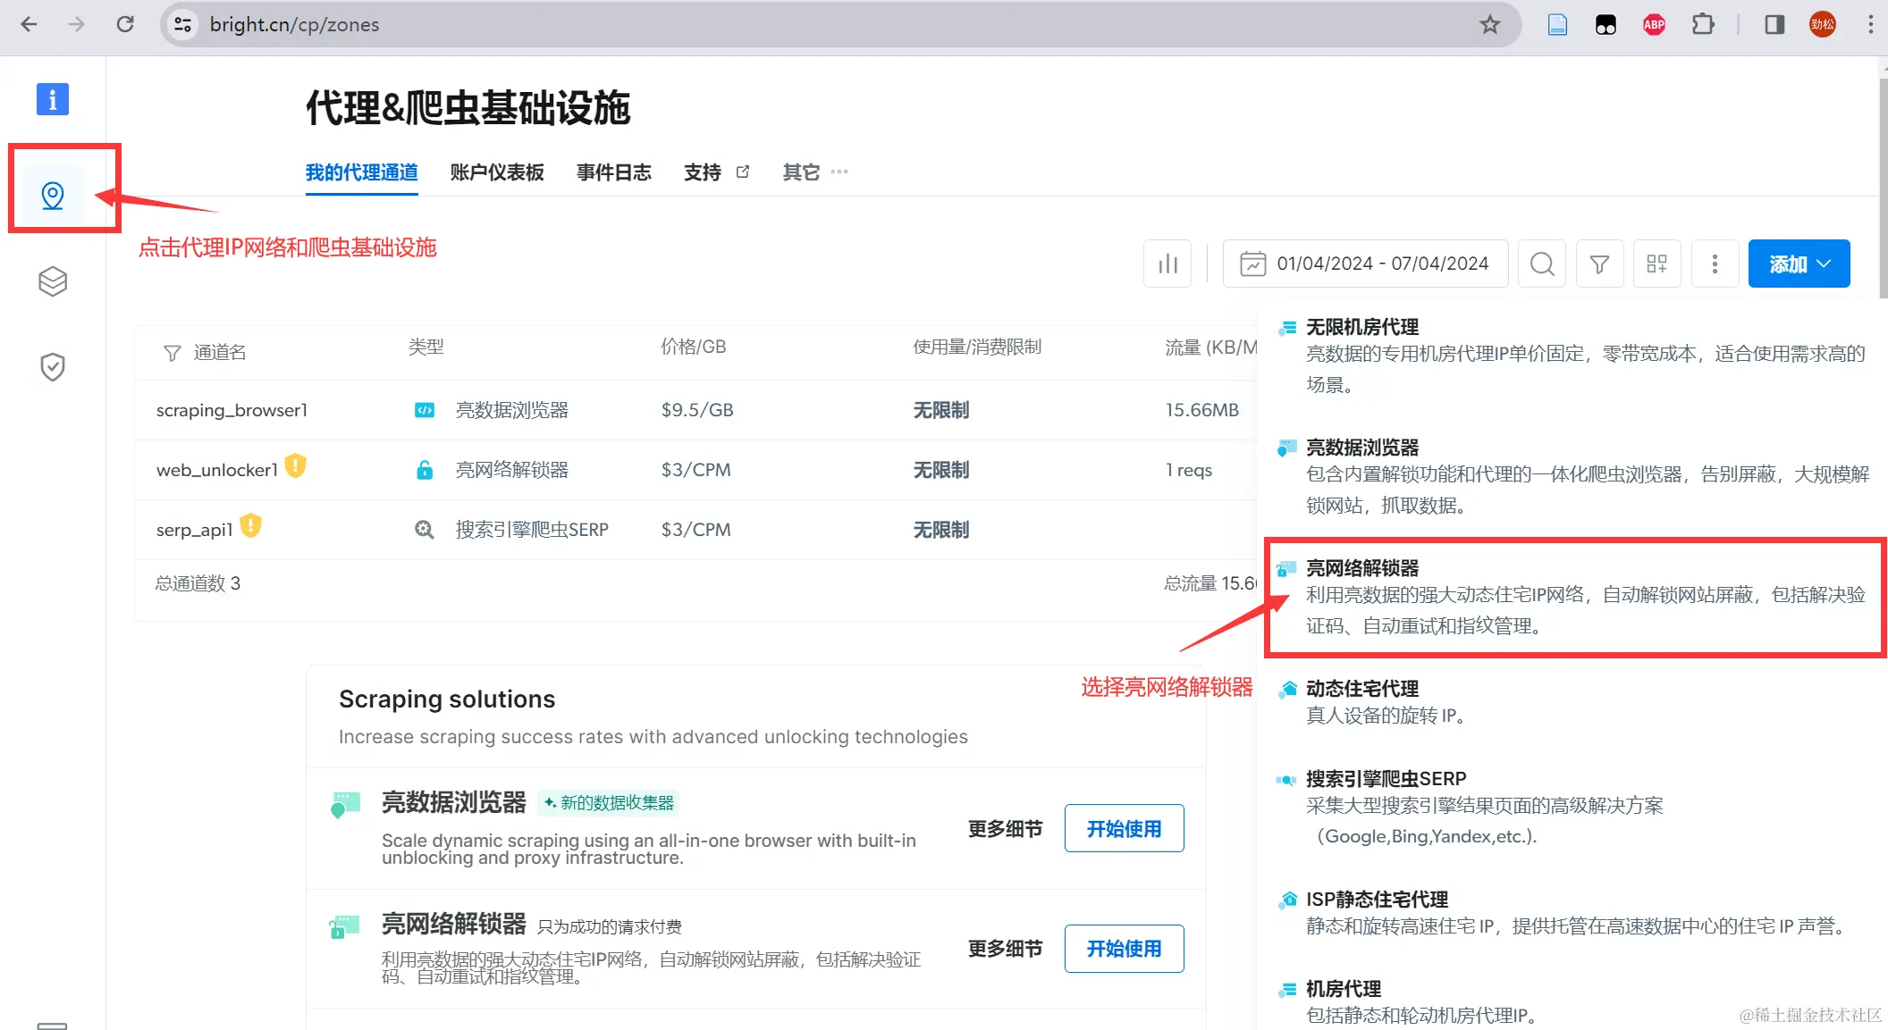Image resolution: width=1888 pixels, height=1030 pixels.
Task: Expand the 添加 dropdown button
Action: (1799, 264)
